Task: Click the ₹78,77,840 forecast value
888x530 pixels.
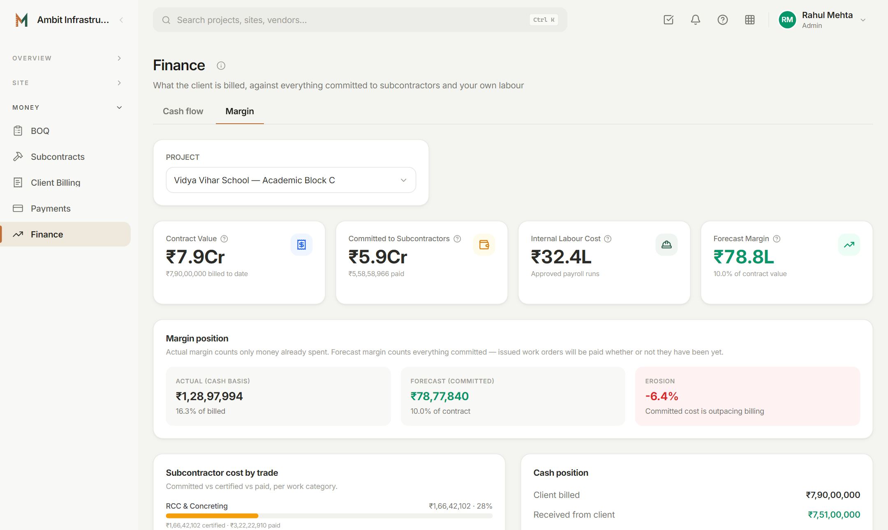Action: pos(439,396)
